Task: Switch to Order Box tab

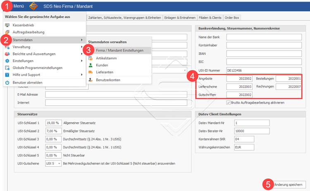Action: (x=232, y=18)
